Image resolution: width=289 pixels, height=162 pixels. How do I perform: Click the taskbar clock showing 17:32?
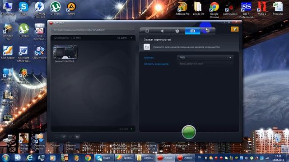tap(278, 158)
